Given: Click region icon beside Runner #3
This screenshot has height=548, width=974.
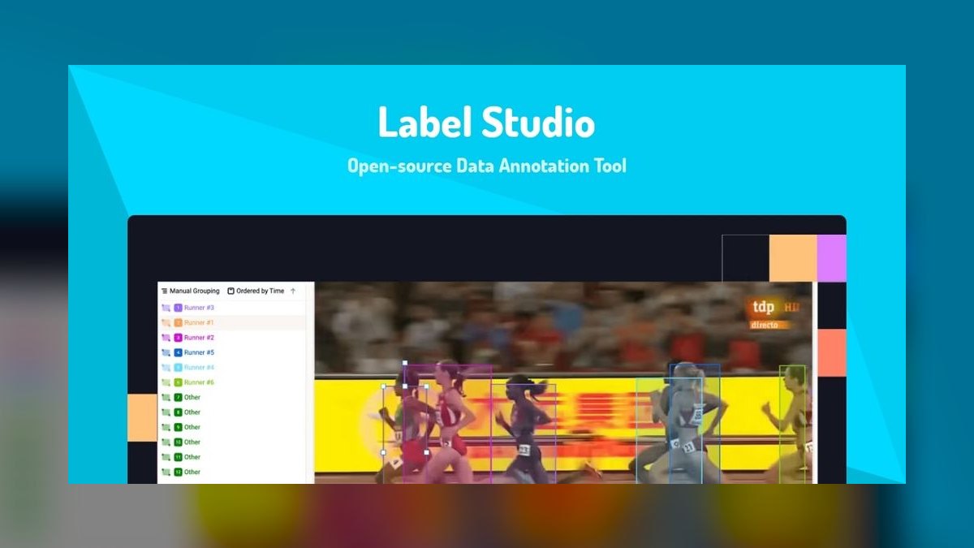Looking at the screenshot, I should 166,308.
